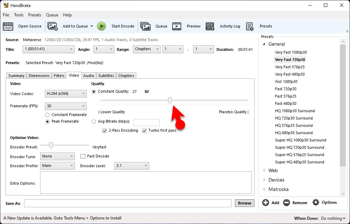Open the Activity Log icon

coord(210,26)
